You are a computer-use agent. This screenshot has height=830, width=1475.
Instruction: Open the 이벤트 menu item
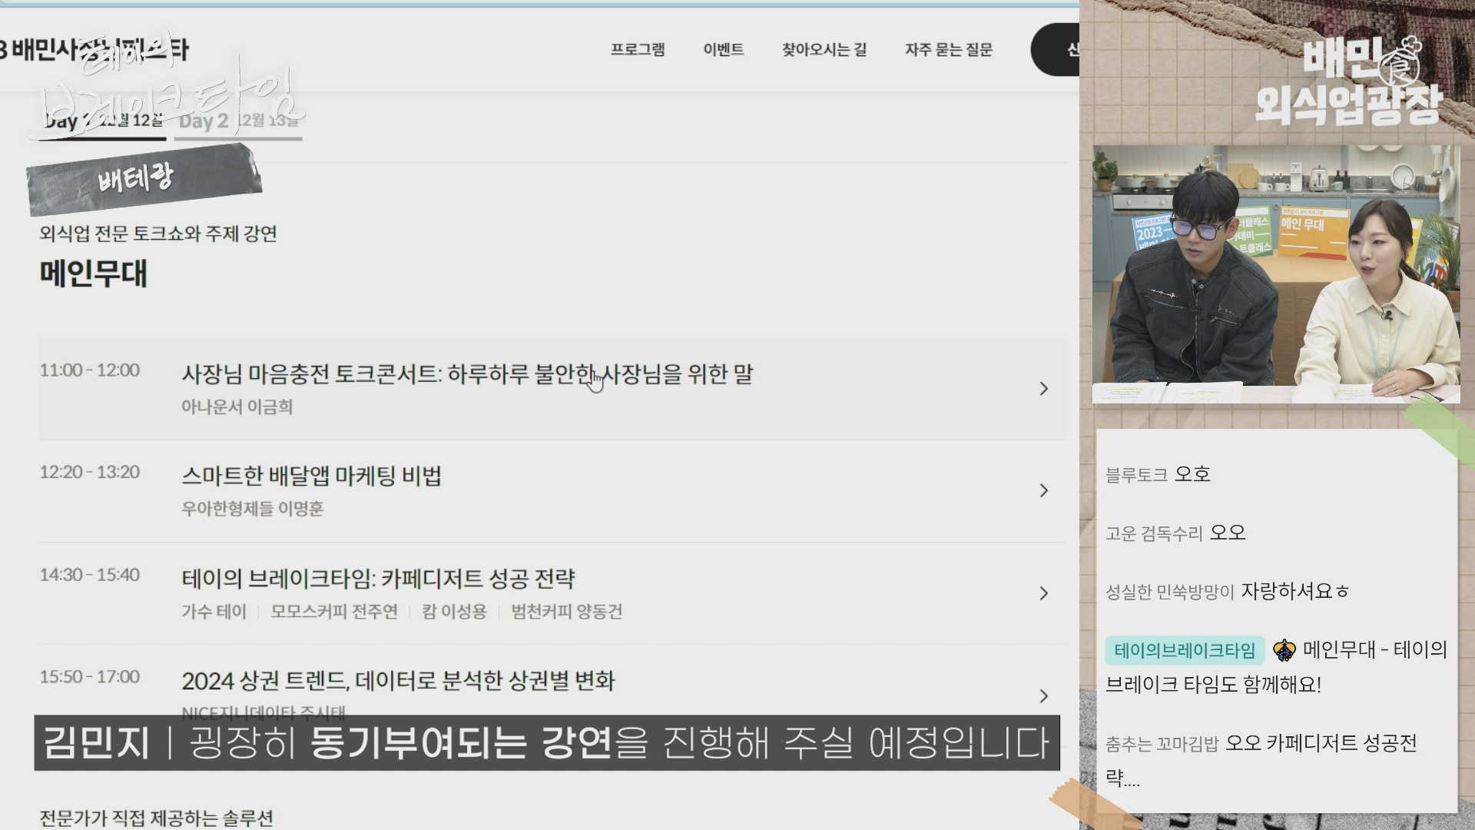pyautogui.click(x=723, y=50)
